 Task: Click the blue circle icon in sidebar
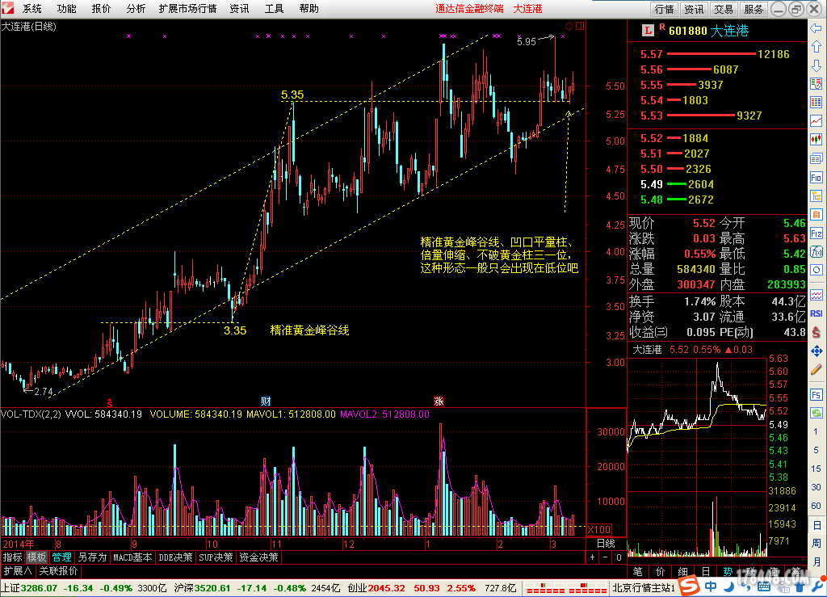(816, 270)
